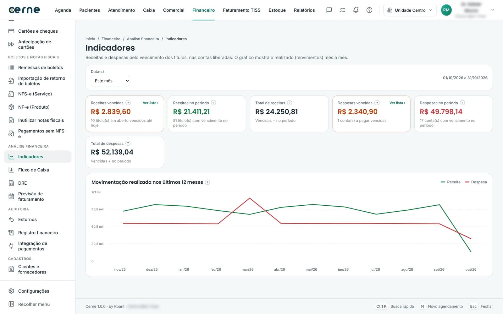Click the Integração de pagamentos plug icon
Image resolution: width=503 pixels, height=314 pixels.
click(11, 246)
